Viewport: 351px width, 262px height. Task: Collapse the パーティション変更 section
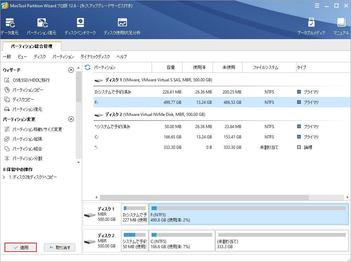click(71, 119)
